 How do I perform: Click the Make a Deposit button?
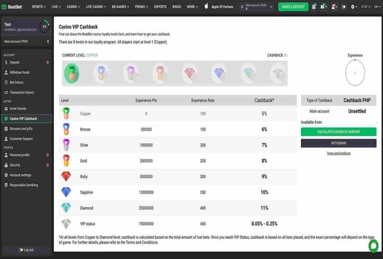(293, 7)
